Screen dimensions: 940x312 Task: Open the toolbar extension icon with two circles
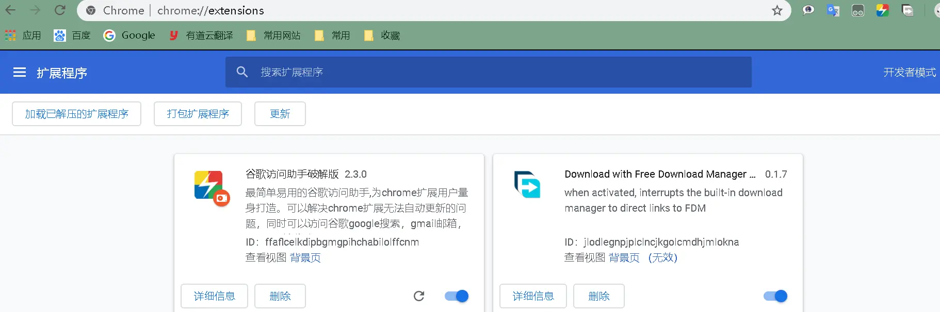(x=857, y=10)
